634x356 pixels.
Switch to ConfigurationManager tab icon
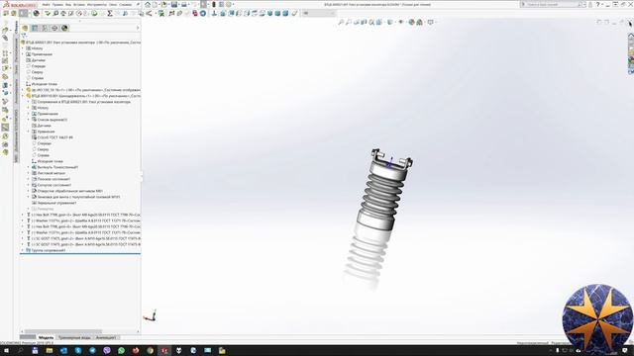(x=45, y=28)
